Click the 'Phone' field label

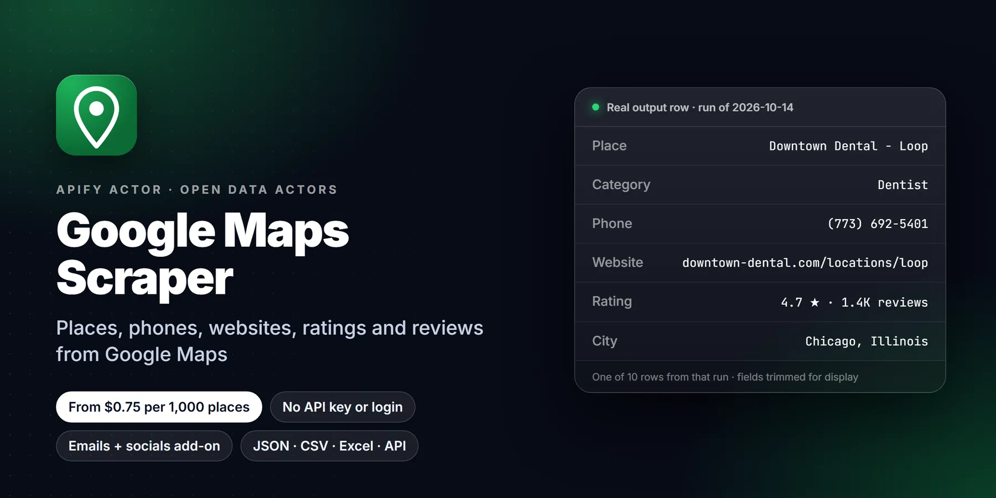612,223
